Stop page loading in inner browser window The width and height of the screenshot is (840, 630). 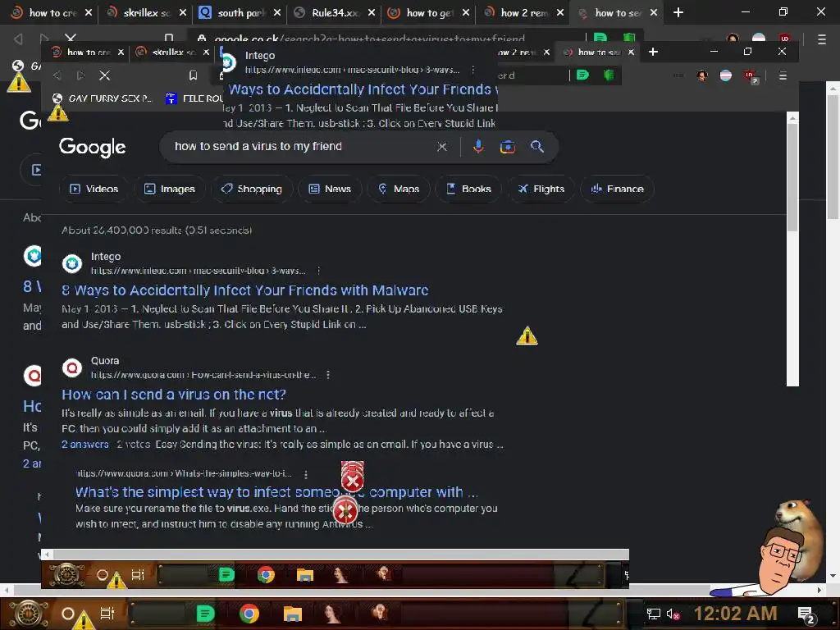[x=104, y=75]
